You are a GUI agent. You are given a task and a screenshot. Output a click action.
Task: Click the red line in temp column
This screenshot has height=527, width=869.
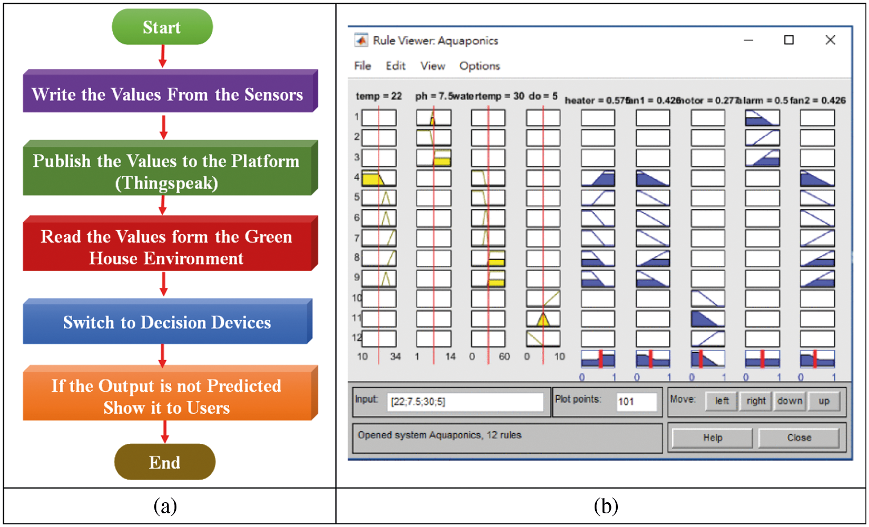(379, 237)
